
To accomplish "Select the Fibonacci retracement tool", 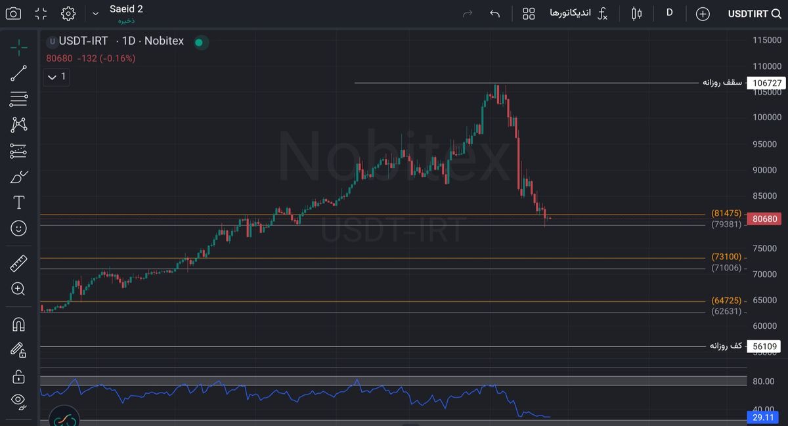I will pyautogui.click(x=19, y=99).
